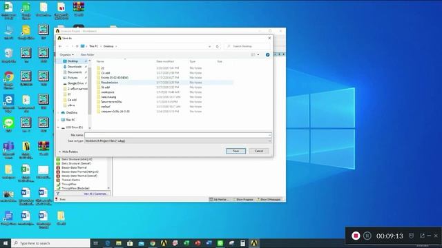Click the Back arrow in Save As dialog
Viewport: 442px width, 248px height.
click(x=60, y=46)
